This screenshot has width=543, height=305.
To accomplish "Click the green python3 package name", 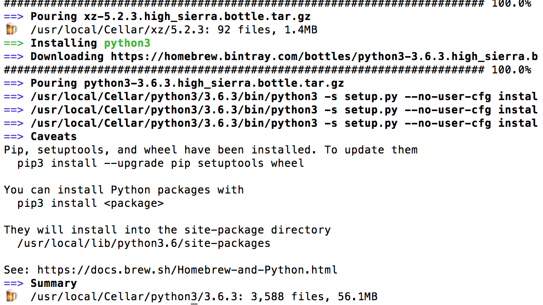I will [127, 43].
